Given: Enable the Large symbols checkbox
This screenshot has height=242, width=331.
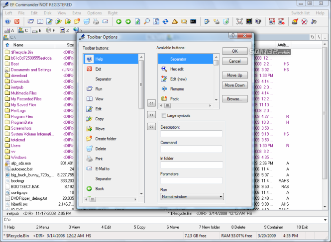Looking at the screenshot, I should click(164, 115).
